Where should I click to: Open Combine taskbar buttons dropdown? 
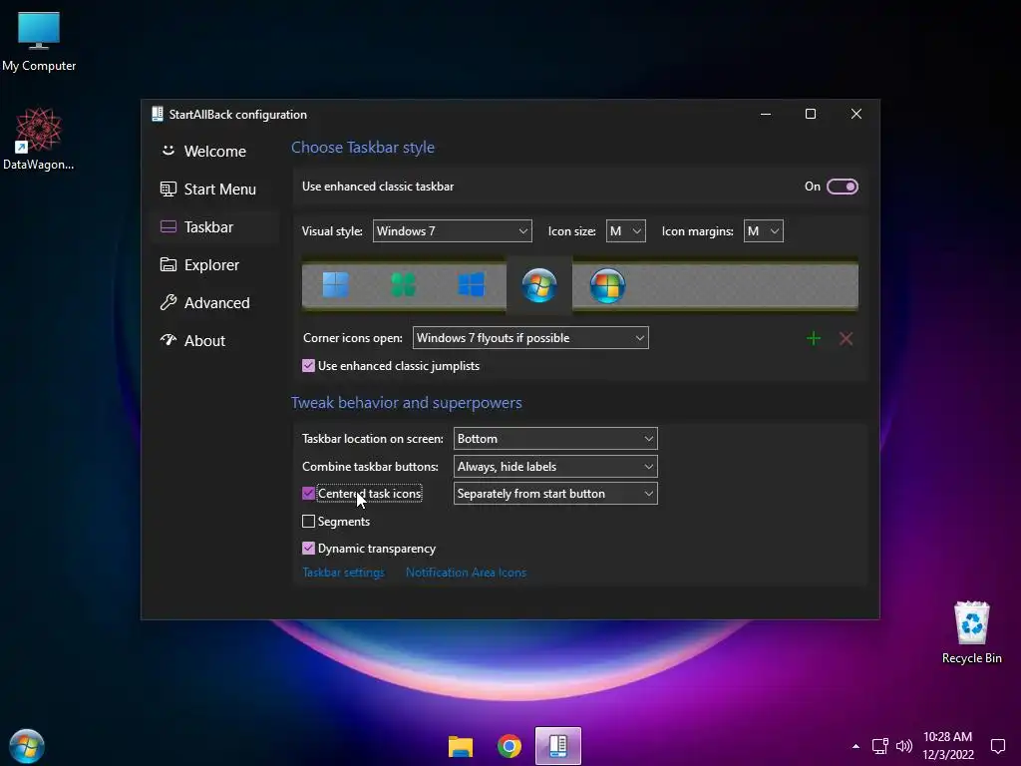click(x=555, y=467)
